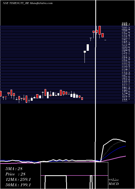Click the pink 50MA line at right end
Image resolution: width=135 pixels, height=189 pixels.
(125, 156)
